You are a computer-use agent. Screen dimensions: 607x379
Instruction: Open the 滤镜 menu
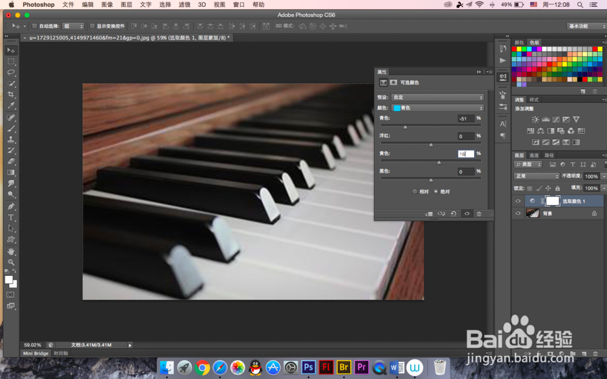(x=185, y=5)
